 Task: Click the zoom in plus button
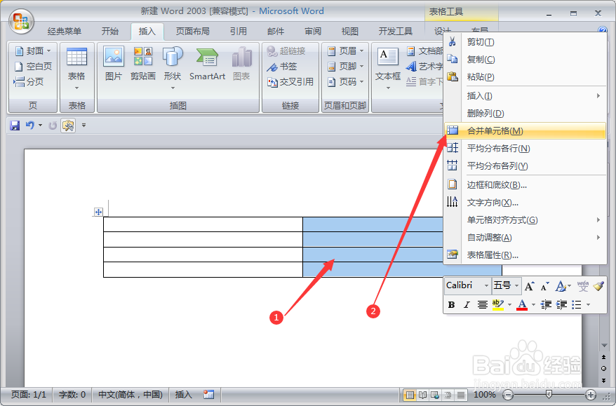[591, 395]
